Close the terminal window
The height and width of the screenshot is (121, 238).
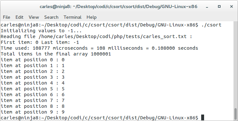pyautogui.click(x=232, y=6)
